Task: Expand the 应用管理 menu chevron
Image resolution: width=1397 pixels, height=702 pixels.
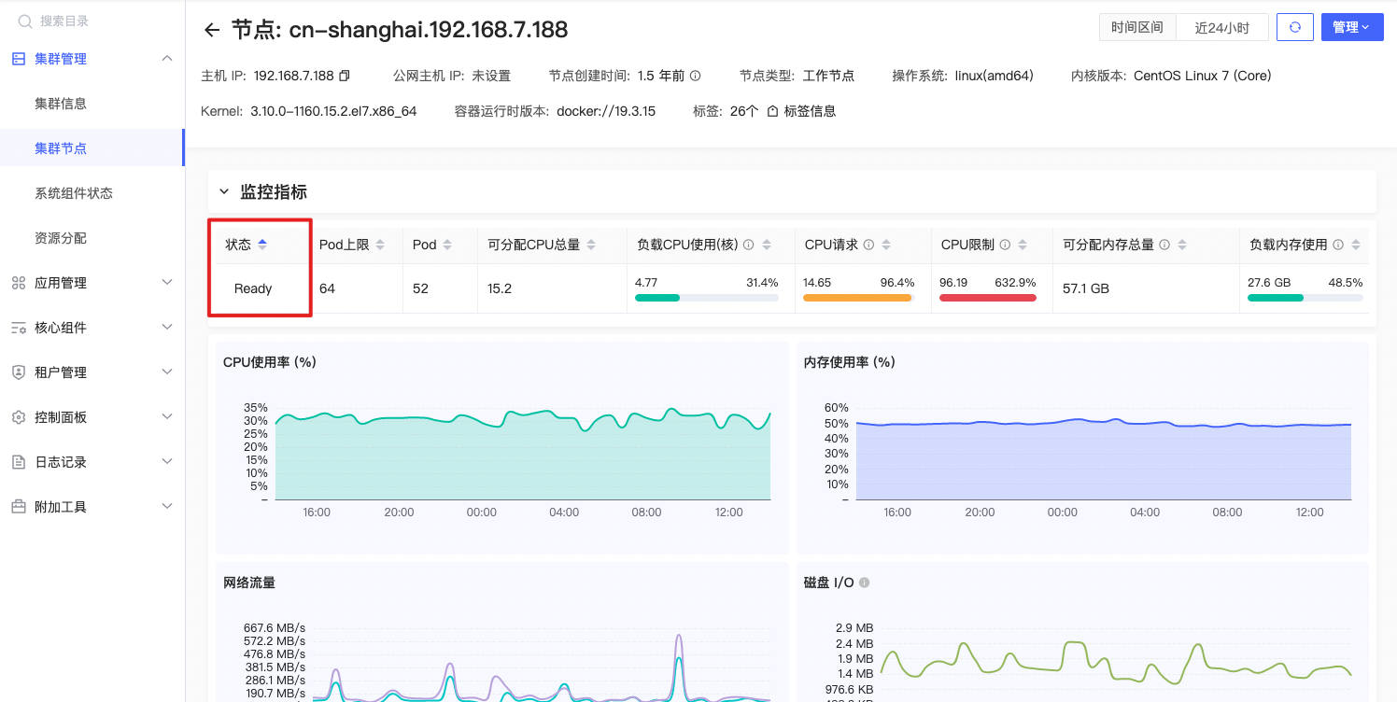Action: tap(167, 282)
